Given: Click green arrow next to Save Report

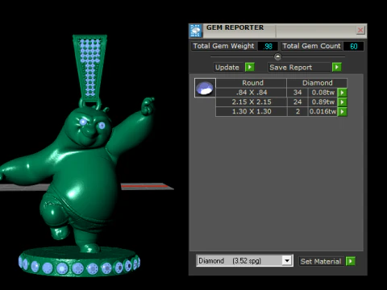Looking at the screenshot, I should 337,67.
